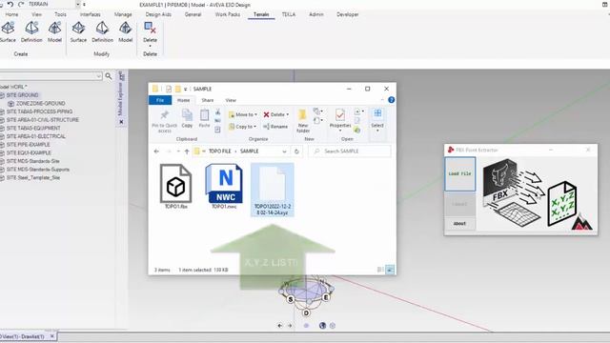Select SITE Steel_Template_Site in tree
The image size is (610, 343).
click(x=33, y=178)
